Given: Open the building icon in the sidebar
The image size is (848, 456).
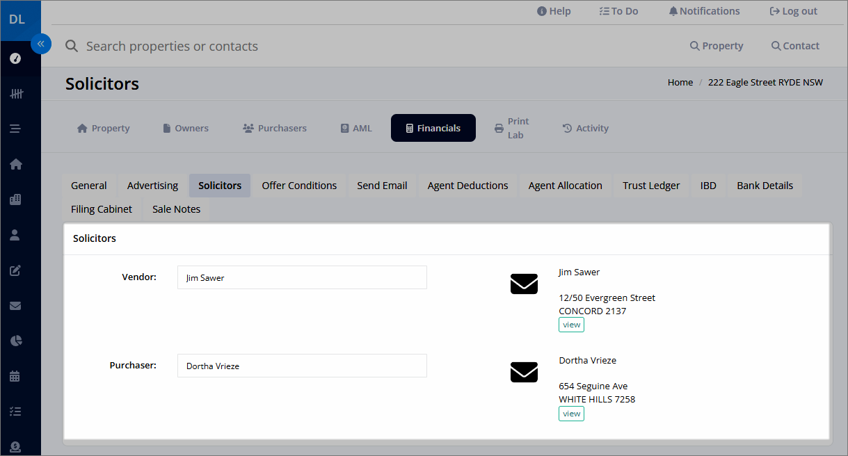Looking at the screenshot, I should (15, 199).
